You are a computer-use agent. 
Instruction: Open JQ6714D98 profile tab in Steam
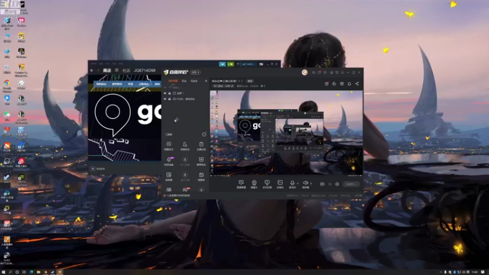[145, 70]
